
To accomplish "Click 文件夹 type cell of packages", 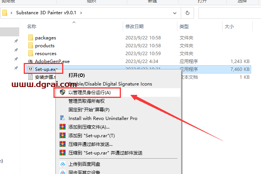I will [186, 38].
